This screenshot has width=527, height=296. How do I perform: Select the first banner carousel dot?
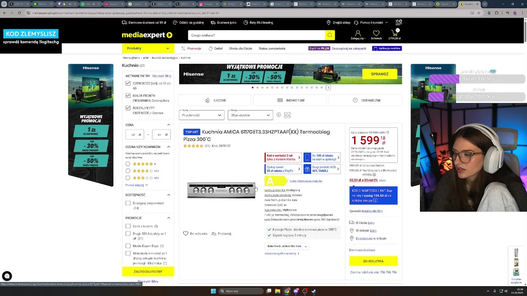pyautogui.click(x=252, y=87)
